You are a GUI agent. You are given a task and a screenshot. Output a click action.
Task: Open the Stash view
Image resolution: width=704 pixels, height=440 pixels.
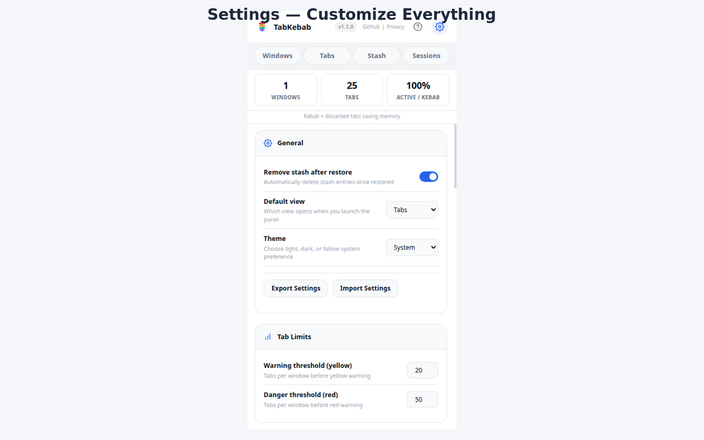(376, 56)
